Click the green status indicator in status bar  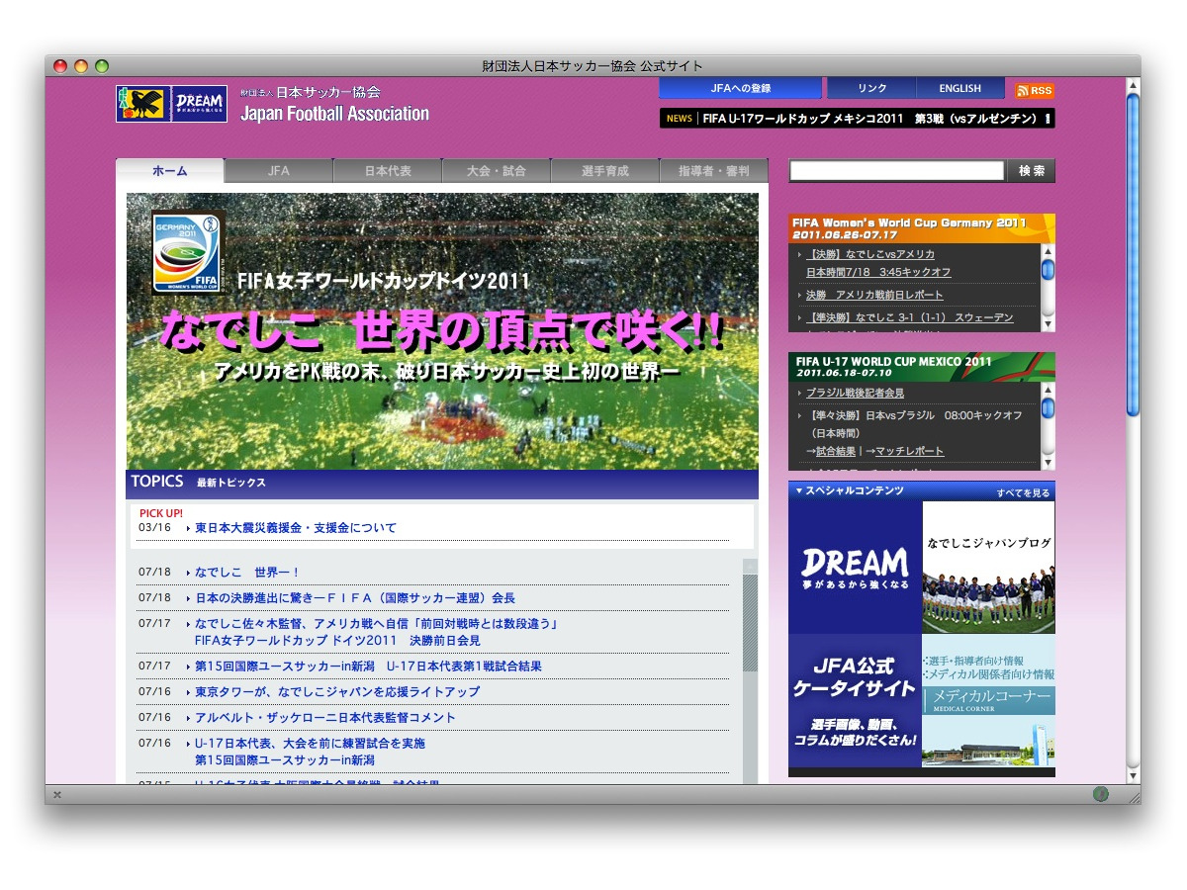tap(1101, 794)
